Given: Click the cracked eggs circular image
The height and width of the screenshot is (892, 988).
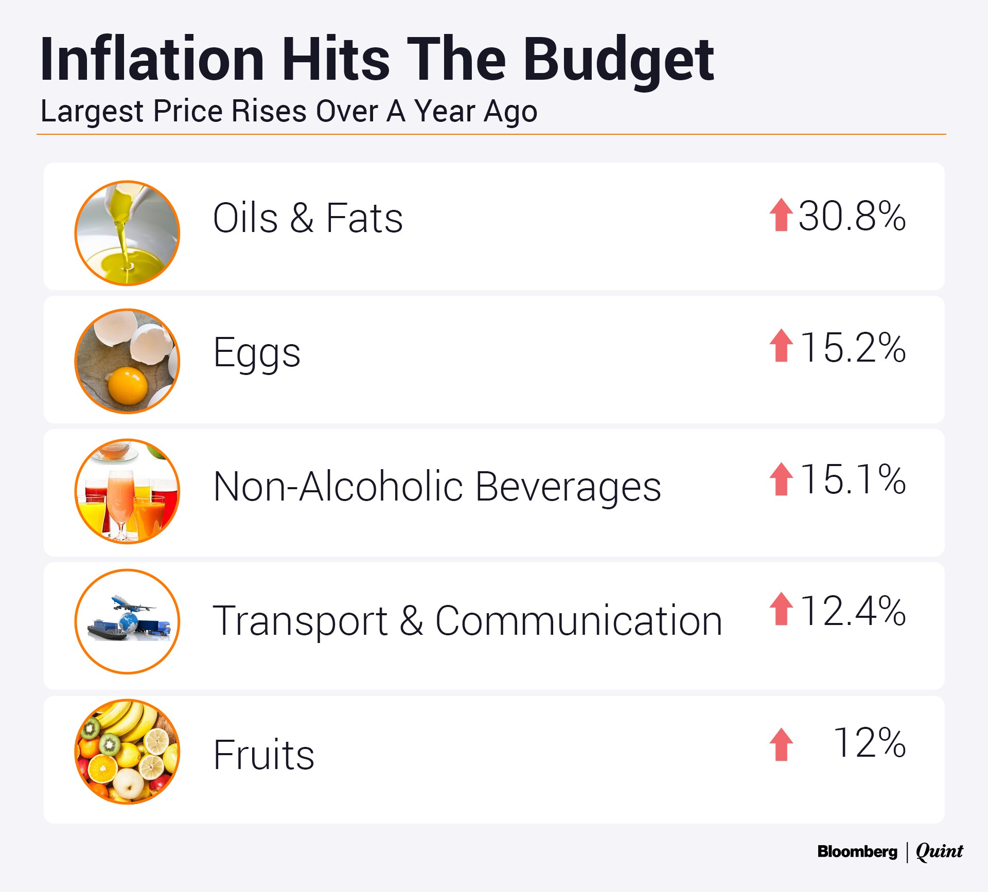Looking at the screenshot, I should (x=127, y=361).
